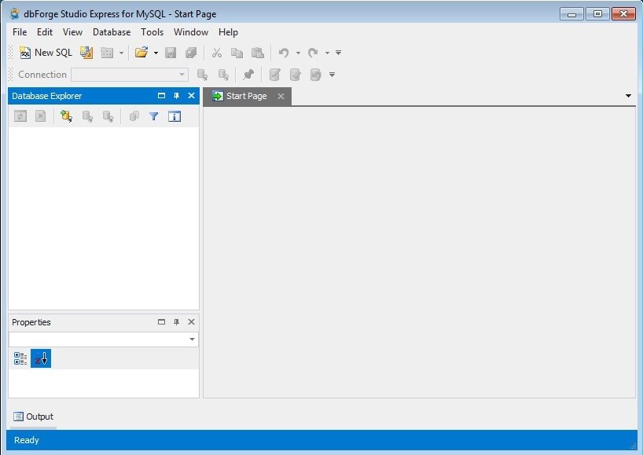Image resolution: width=643 pixels, height=455 pixels.
Task: Toggle auto-hide pin on Database Explorer
Action: pos(176,96)
